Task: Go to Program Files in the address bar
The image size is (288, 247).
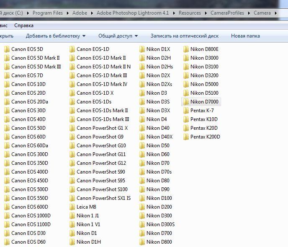Action: (x=48, y=13)
